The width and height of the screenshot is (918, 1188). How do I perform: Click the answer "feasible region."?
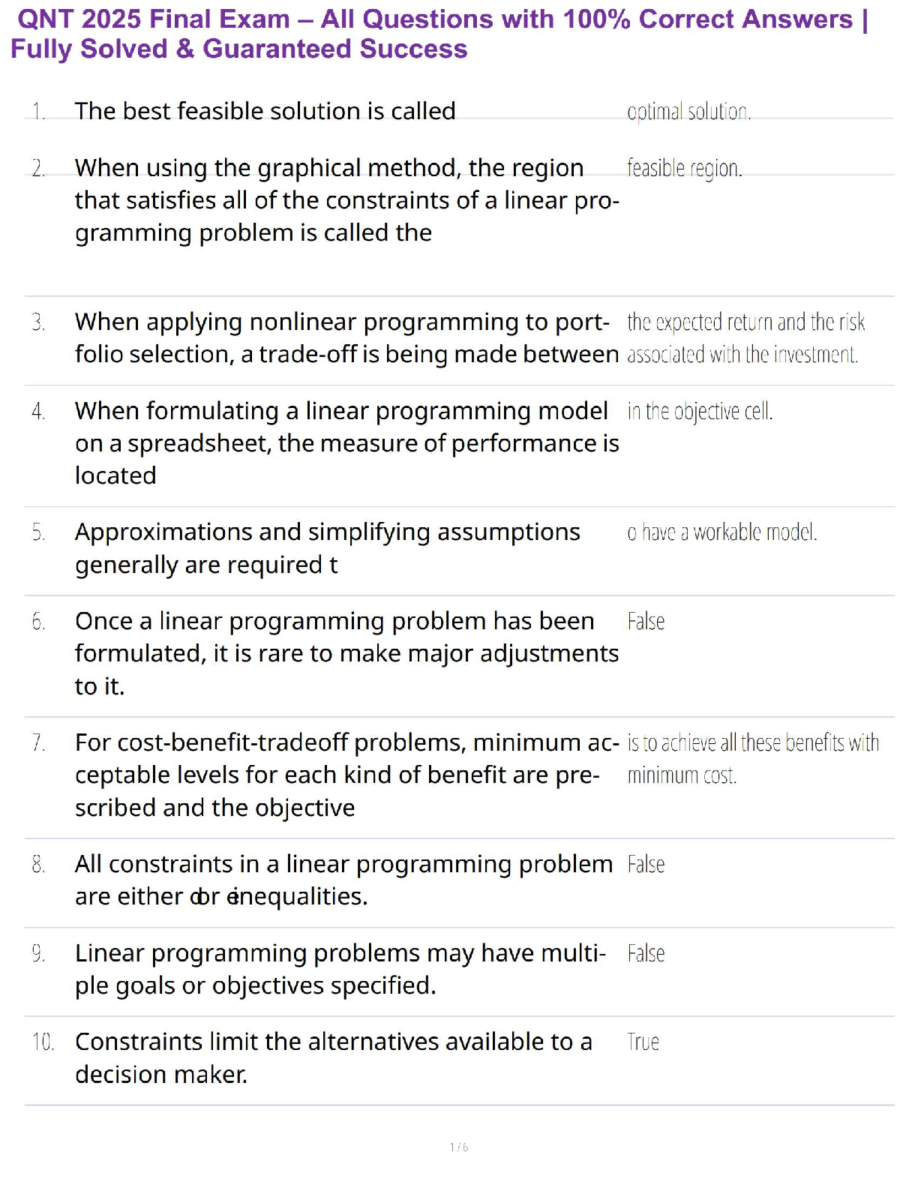(x=684, y=168)
